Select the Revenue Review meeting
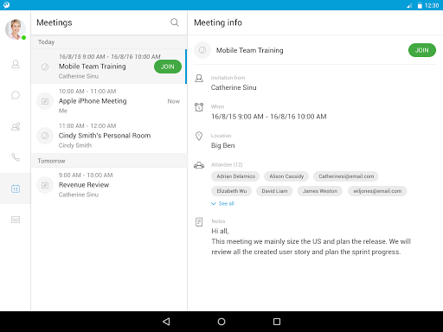 coord(109,185)
